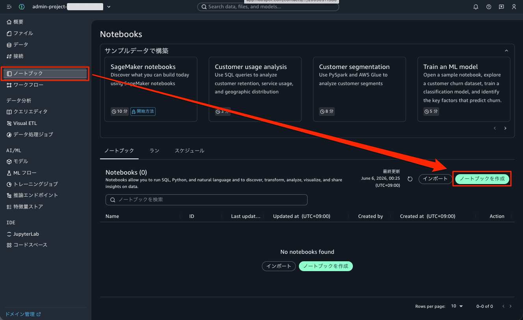This screenshot has width=523, height=320.
Task: Sort by the ID column header
Action: pyautogui.click(x=192, y=216)
